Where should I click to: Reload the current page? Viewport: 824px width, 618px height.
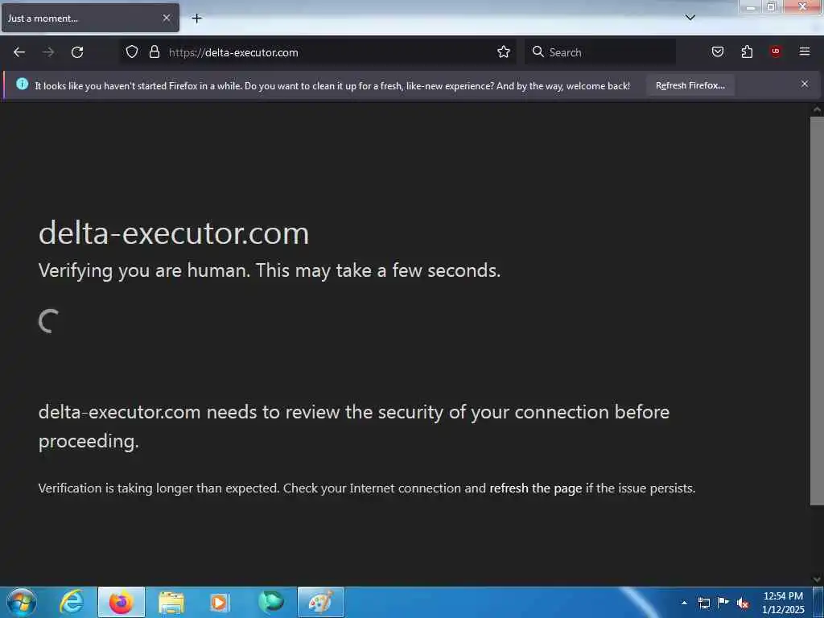(77, 52)
